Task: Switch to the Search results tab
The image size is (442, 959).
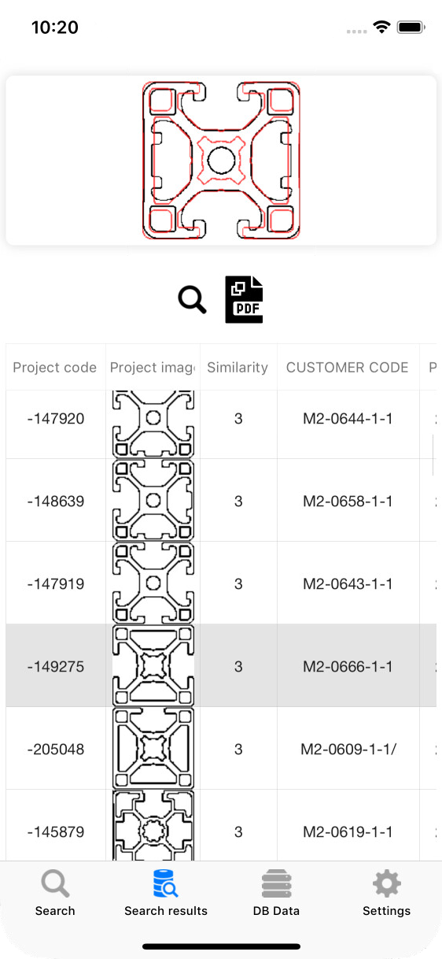Action: tap(166, 893)
